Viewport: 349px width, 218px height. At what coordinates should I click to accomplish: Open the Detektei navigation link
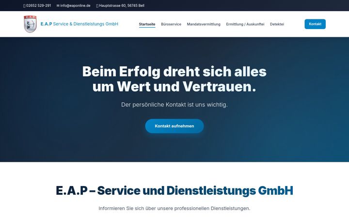tap(277, 24)
